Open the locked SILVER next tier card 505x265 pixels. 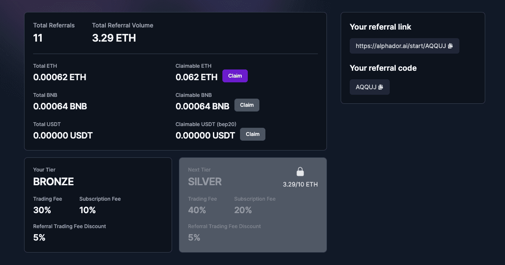point(253,205)
